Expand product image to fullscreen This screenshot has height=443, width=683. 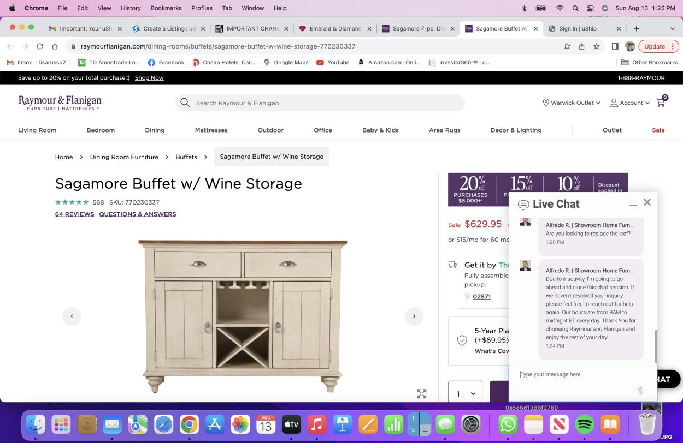click(421, 393)
